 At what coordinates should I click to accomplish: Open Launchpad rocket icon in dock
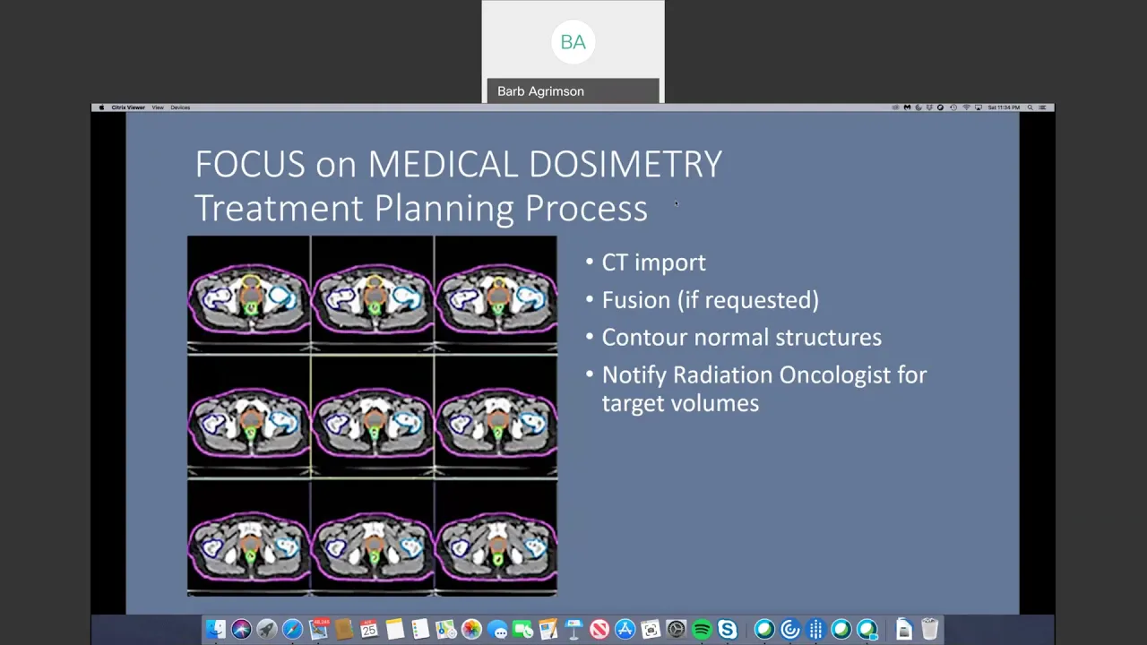(x=266, y=630)
